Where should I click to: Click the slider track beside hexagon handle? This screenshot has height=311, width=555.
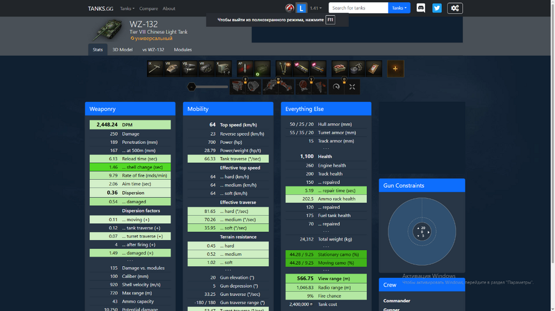pos(212,87)
